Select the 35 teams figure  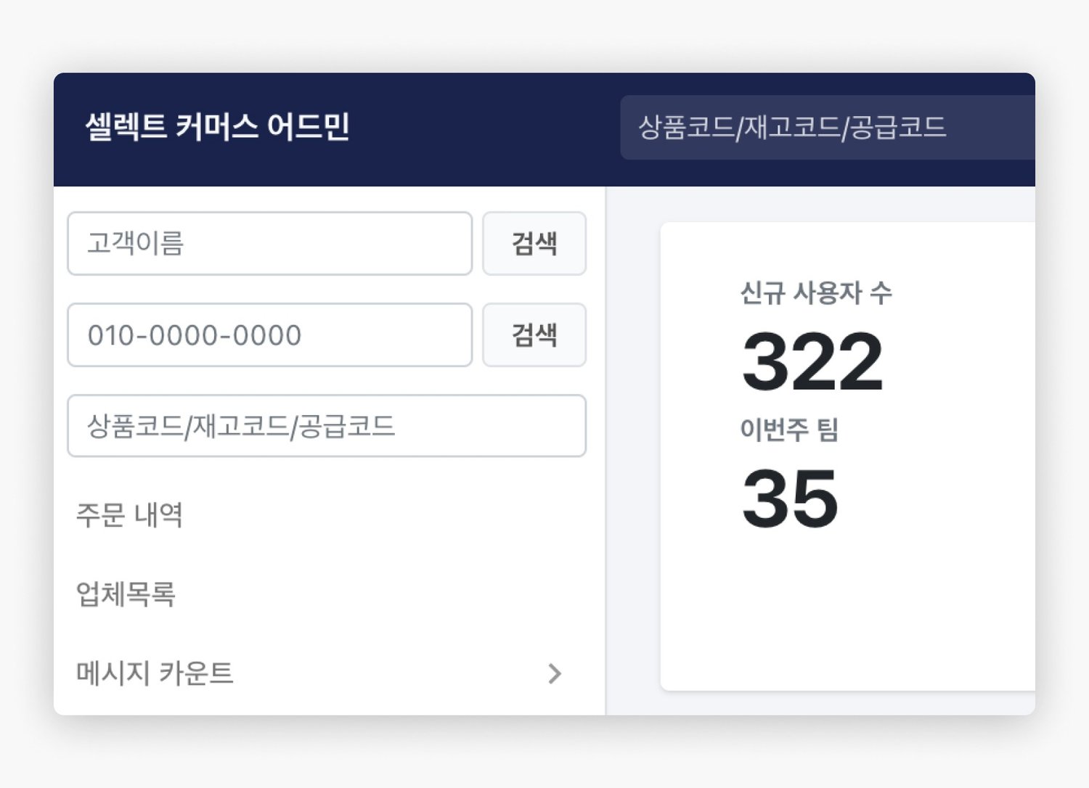pos(790,498)
